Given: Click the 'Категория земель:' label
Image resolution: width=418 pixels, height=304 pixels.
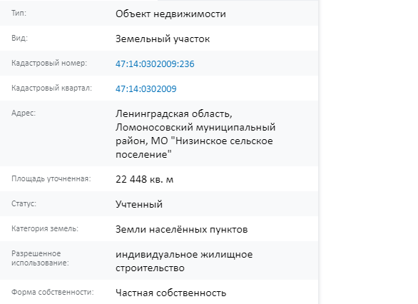Looking at the screenshot, I should pyautogui.click(x=45, y=228).
